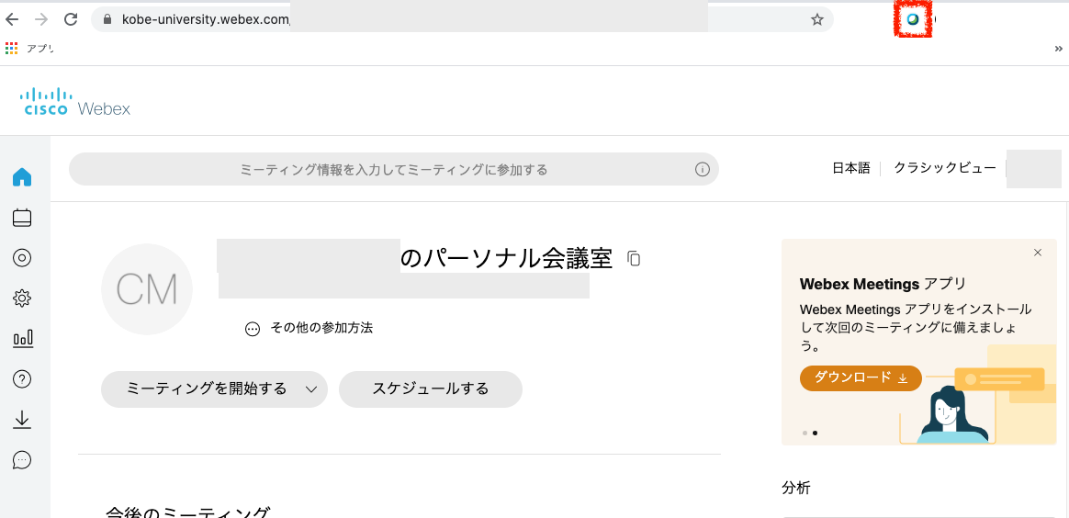The height and width of the screenshot is (518, 1069).
Task: Bookmark page with the star icon
Action: pos(816,19)
